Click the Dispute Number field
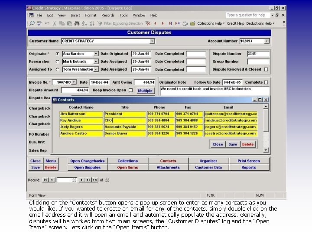Image resolution: width=312 pixels, height=234 pixels. coord(258,54)
